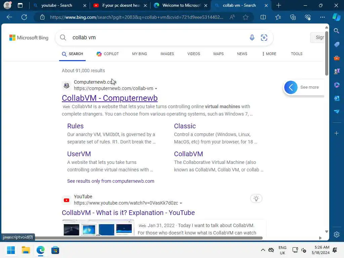Screen dimensions: 344x258
Task: Click the address bar URL
Action: 136,17
